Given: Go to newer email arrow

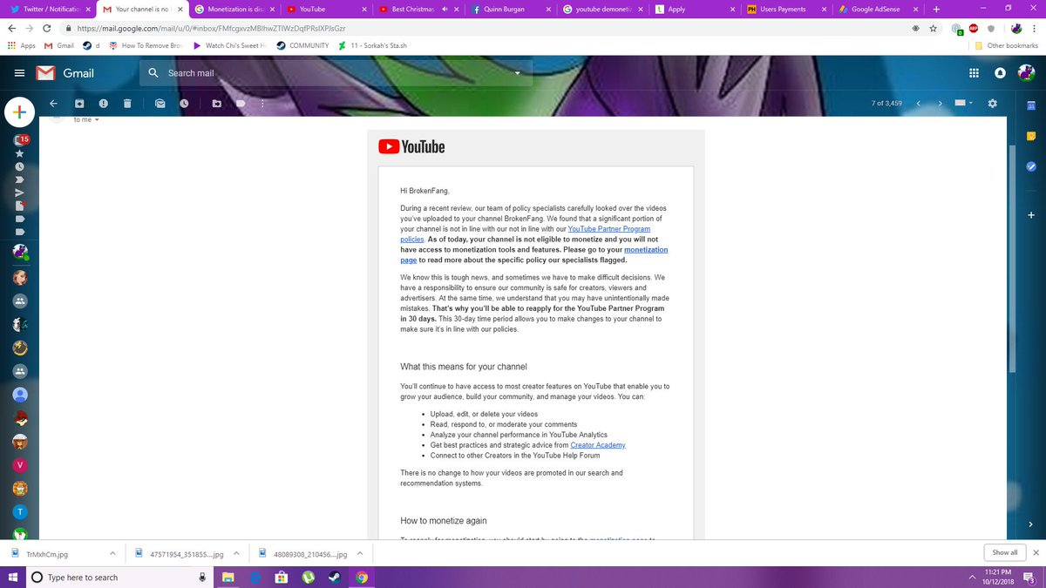Looking at the screenshot, I should [x=918, y=103].
